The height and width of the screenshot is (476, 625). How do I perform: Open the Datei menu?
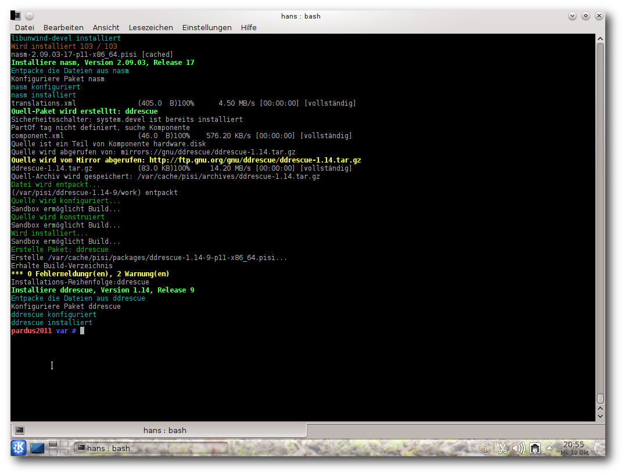(25, 27)
